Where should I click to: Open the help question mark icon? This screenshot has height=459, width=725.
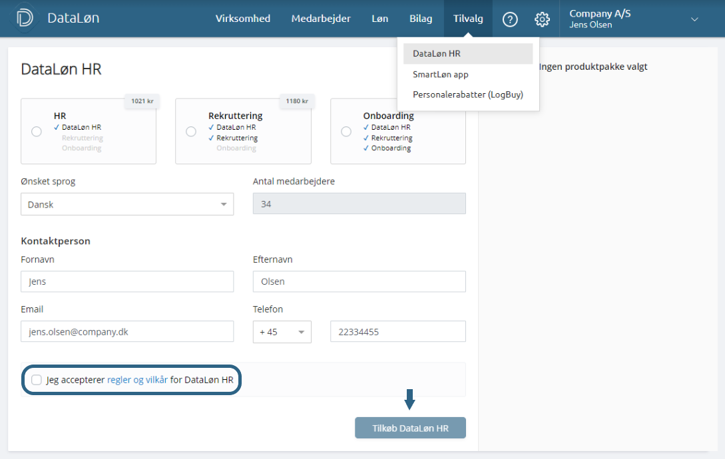pos(510,19)
